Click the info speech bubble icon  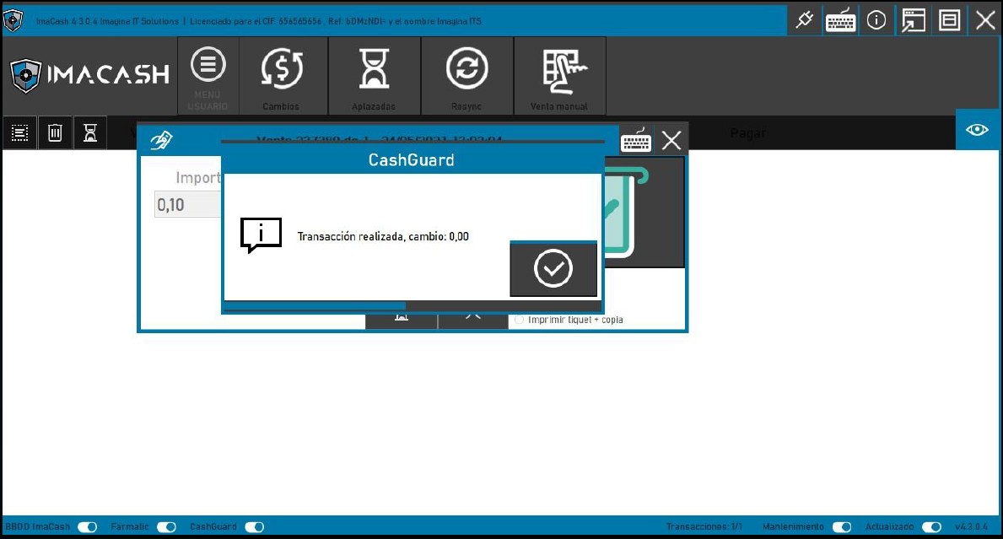(261, 235)
